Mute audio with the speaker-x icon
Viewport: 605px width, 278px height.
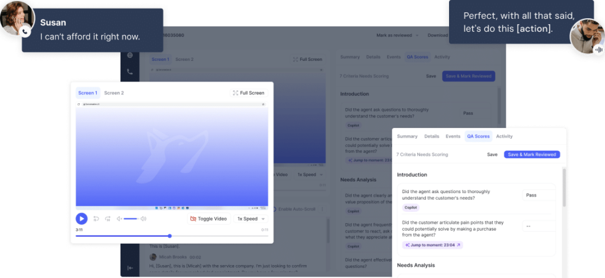tap(119, 218)
